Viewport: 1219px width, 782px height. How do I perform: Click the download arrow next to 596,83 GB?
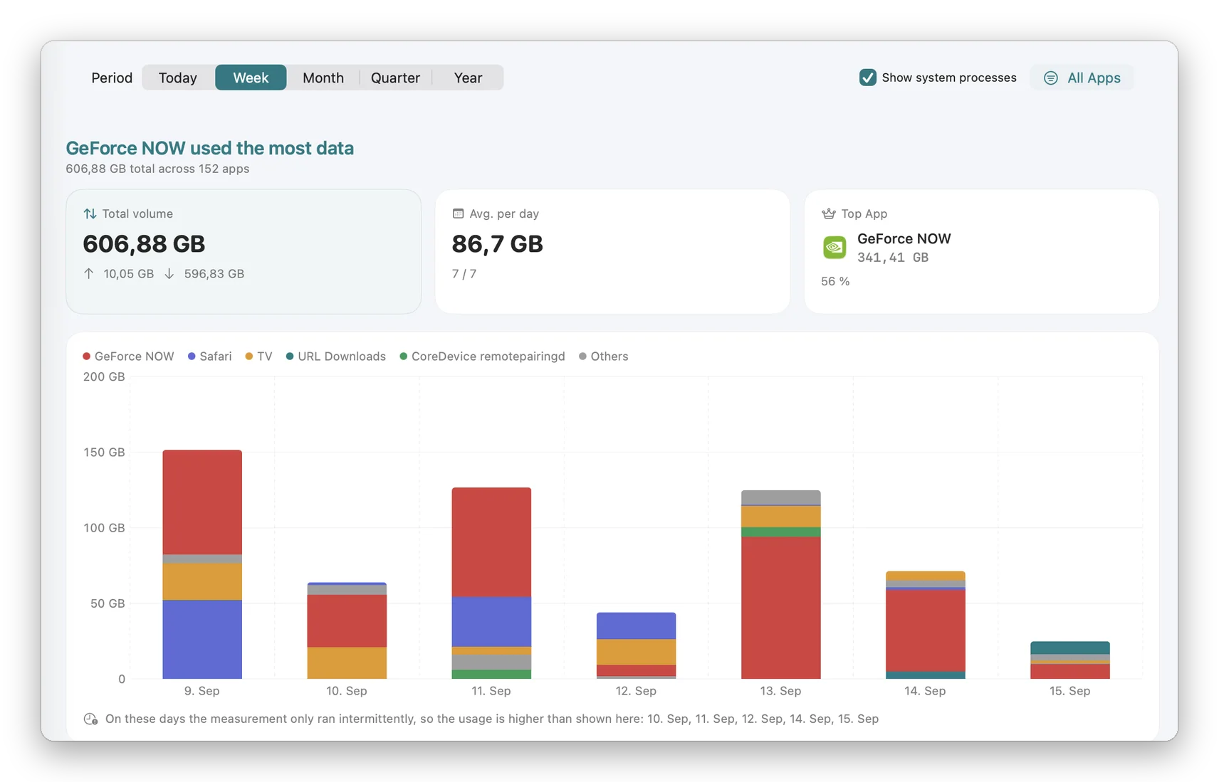(x=169, y=273)
